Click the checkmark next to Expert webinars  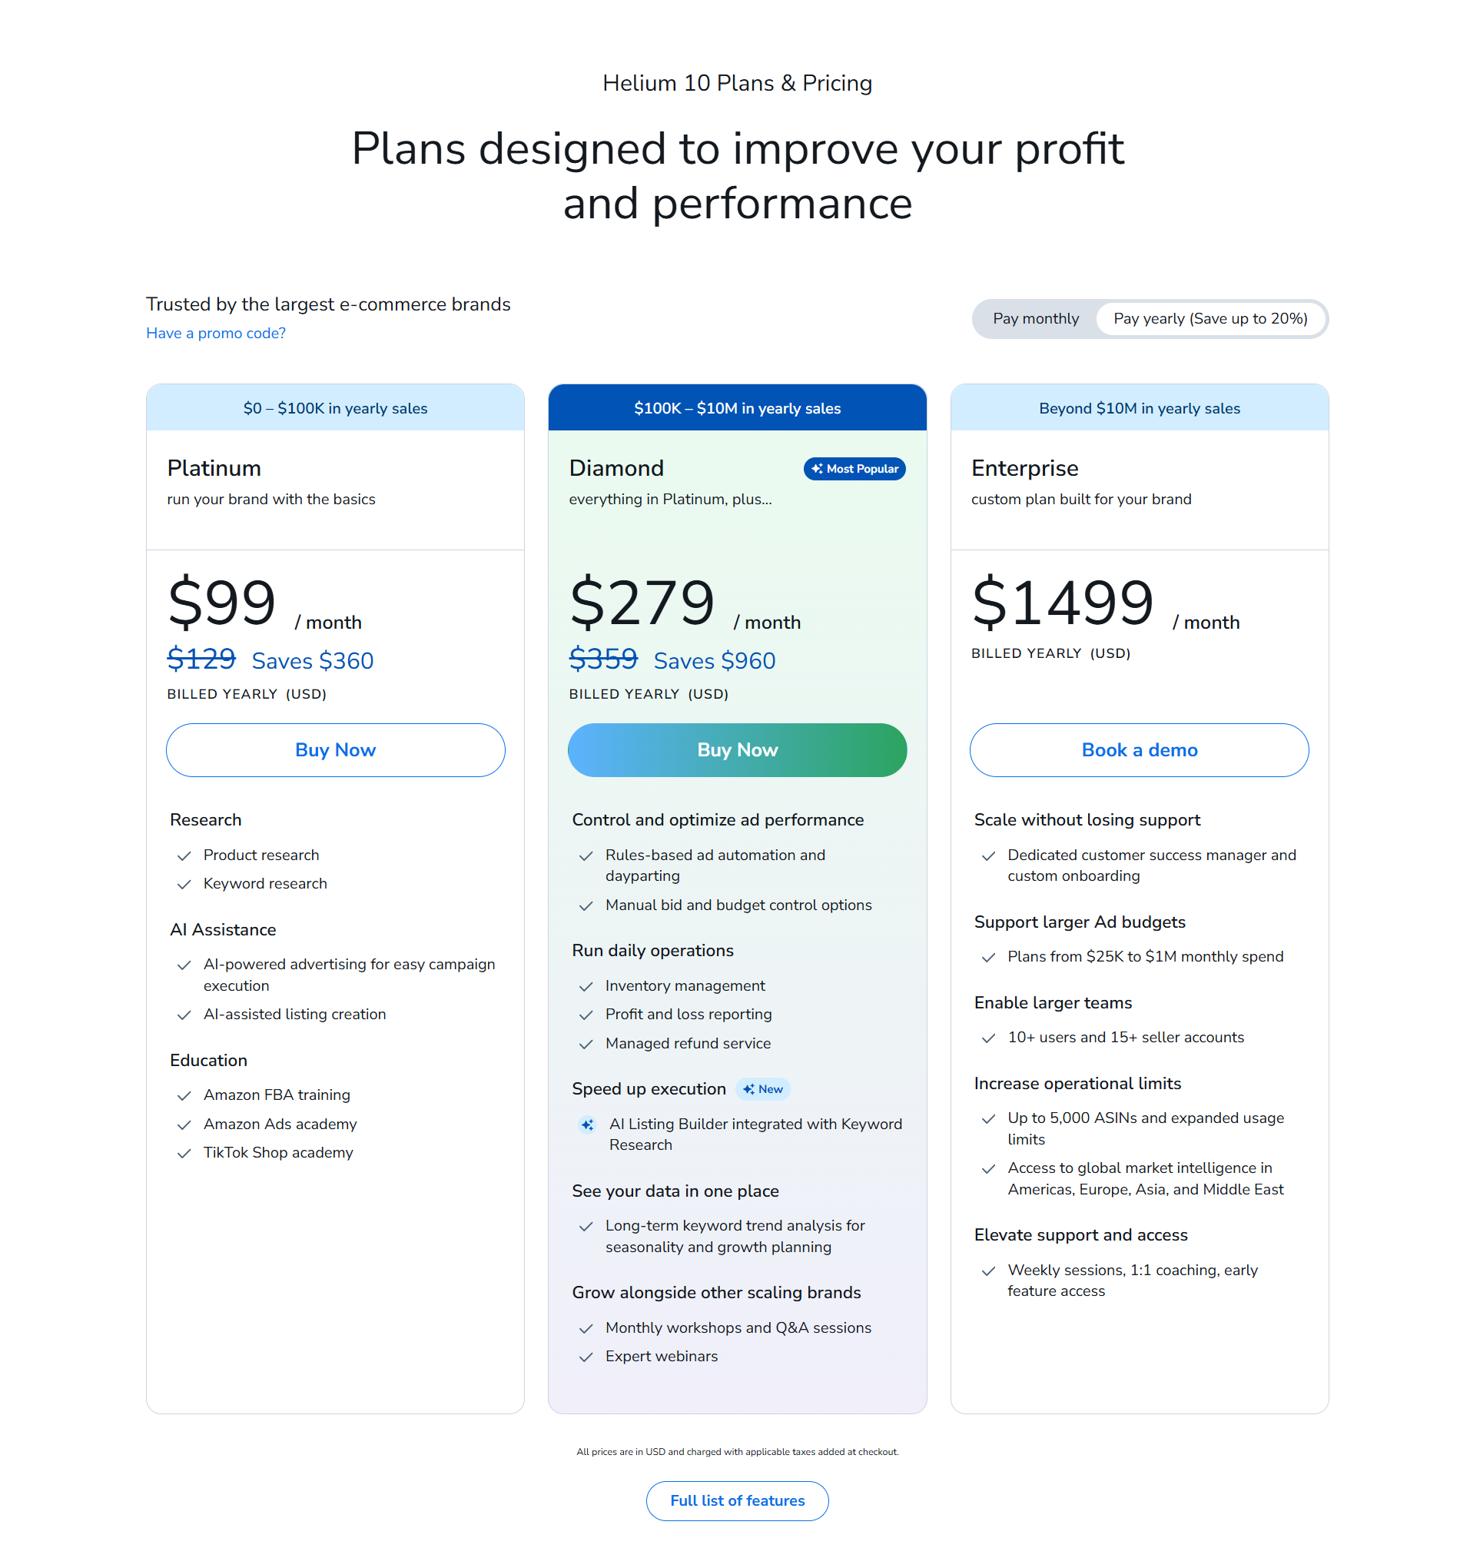(586, 1357)
